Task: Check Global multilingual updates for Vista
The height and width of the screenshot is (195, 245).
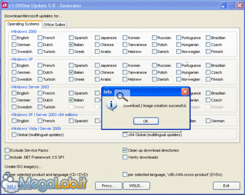Action: 14,135
